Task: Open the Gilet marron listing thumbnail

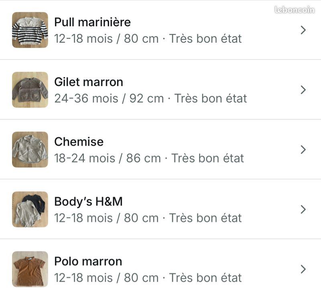Action: tap(30, 90)
